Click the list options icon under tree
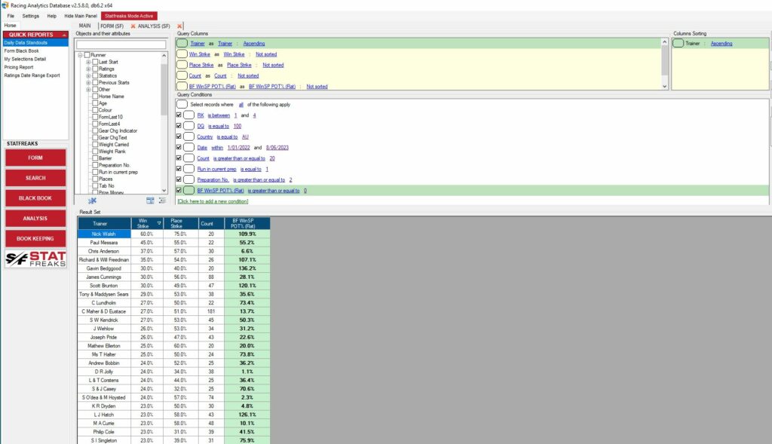772x444 pixels. pyautogui.click(x=162, y=201)
